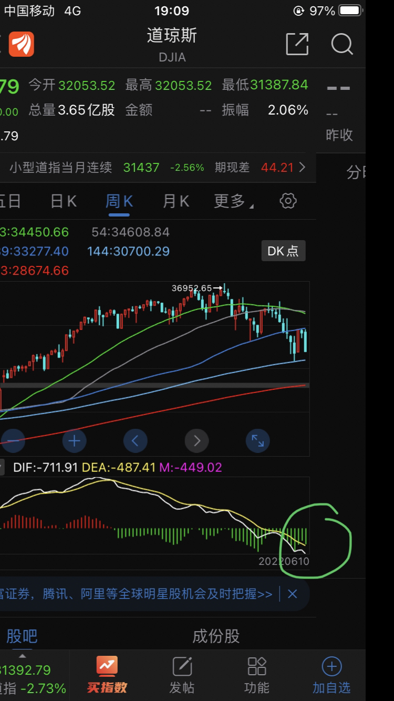Open the 功能 functions icon

257,675
